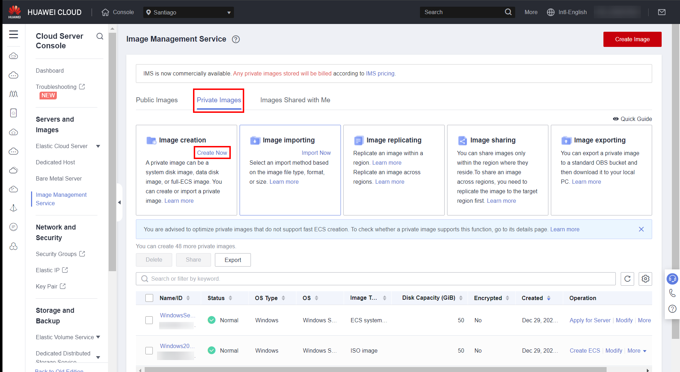680x372 pixels.
Task: Check the Windows20... image row checkbox
Action: (149, 350)
